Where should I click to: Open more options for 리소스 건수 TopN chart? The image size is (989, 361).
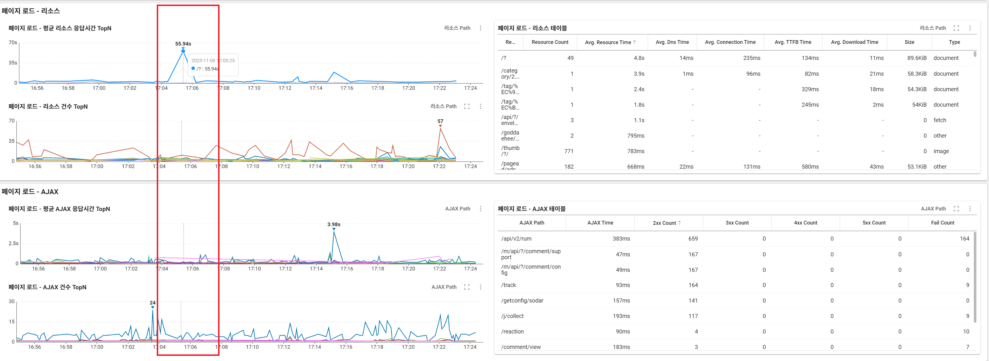[480, 106]
